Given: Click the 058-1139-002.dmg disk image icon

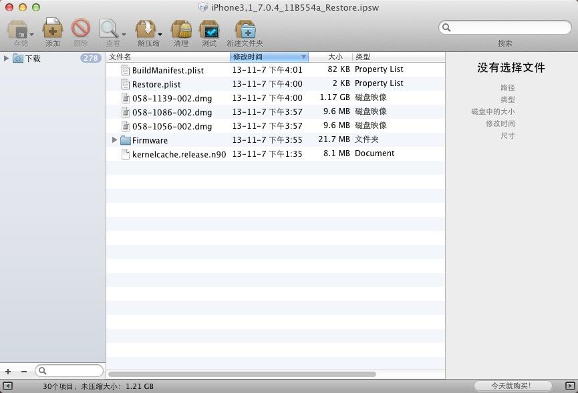Looking at the screenshot, I should pos(126,98).
